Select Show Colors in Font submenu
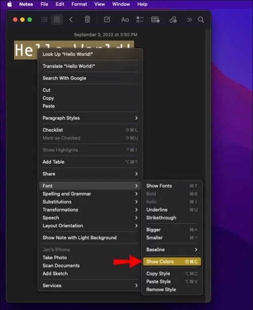 pos(172,262)
